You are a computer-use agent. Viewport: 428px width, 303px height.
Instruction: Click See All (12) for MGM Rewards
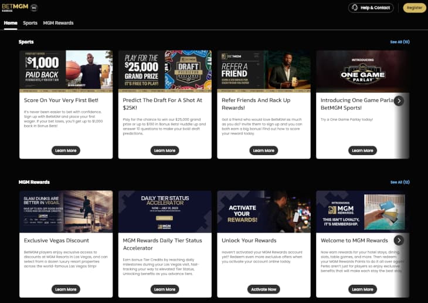click(400, 182)
